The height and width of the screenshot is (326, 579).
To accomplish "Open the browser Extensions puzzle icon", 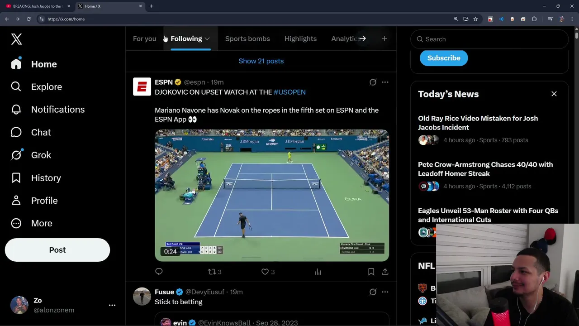I will pyautogui.click(x=534, y=19).
